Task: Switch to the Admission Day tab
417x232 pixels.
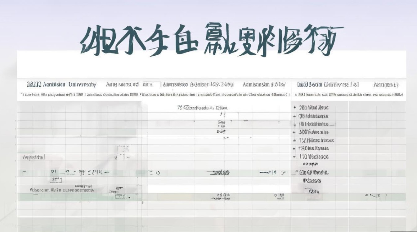Action: pos(261,84)
